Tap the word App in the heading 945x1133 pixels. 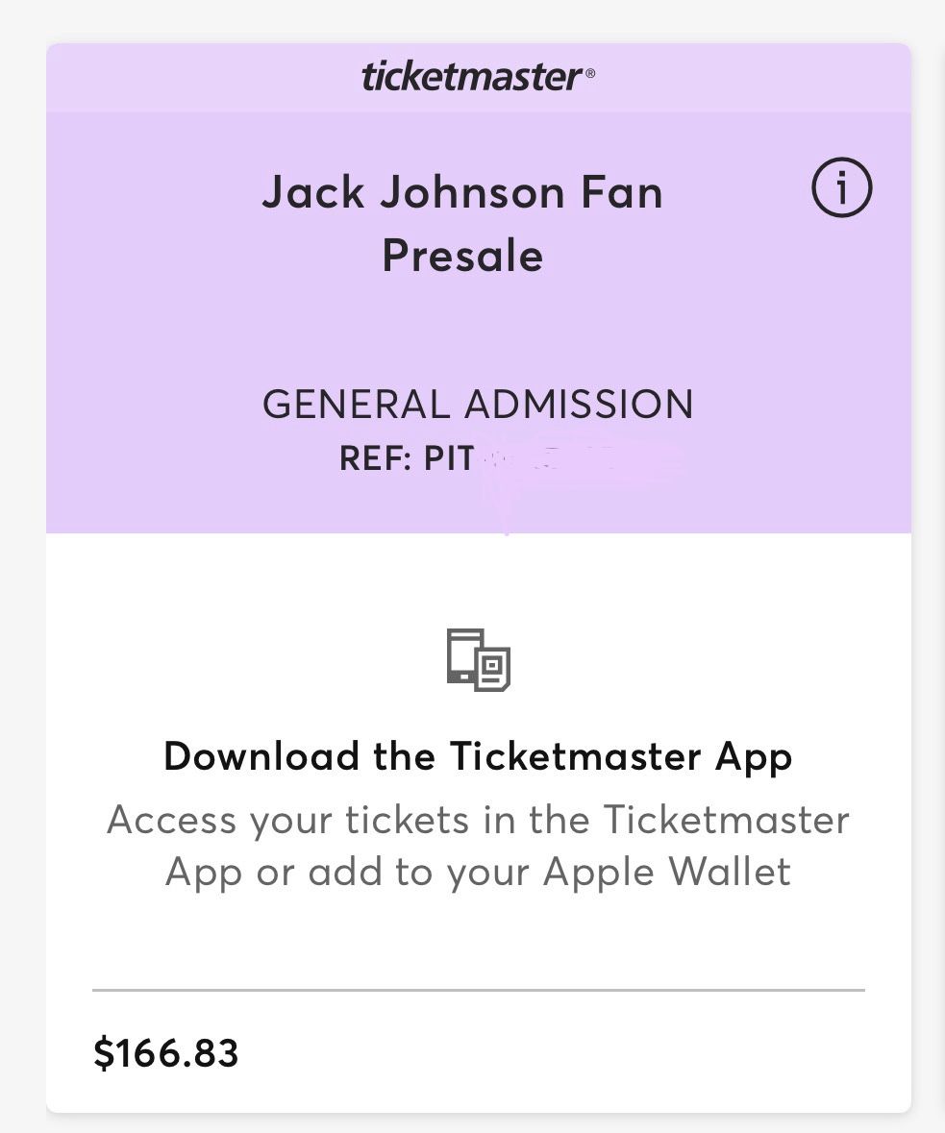[x=754, y=759]
